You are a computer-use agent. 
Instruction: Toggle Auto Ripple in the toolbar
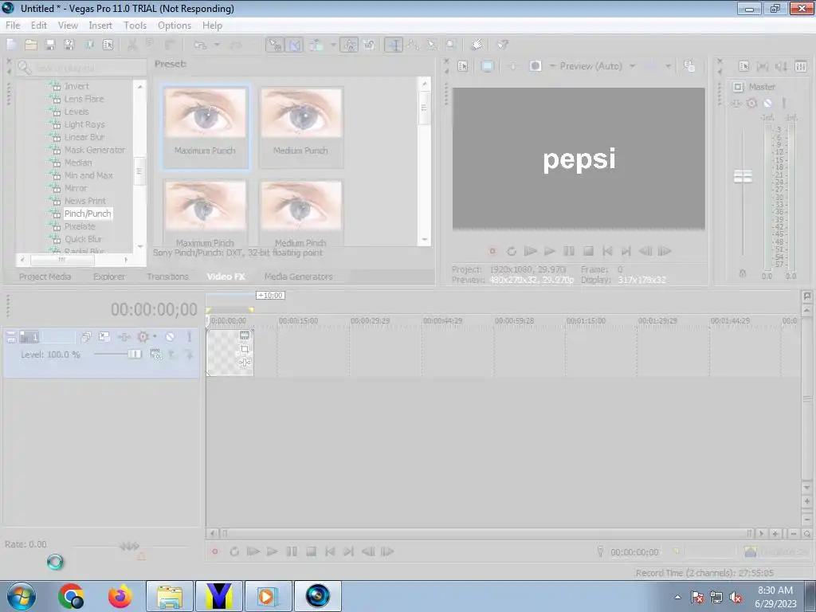pyautogui.click(x=316, y=45)
